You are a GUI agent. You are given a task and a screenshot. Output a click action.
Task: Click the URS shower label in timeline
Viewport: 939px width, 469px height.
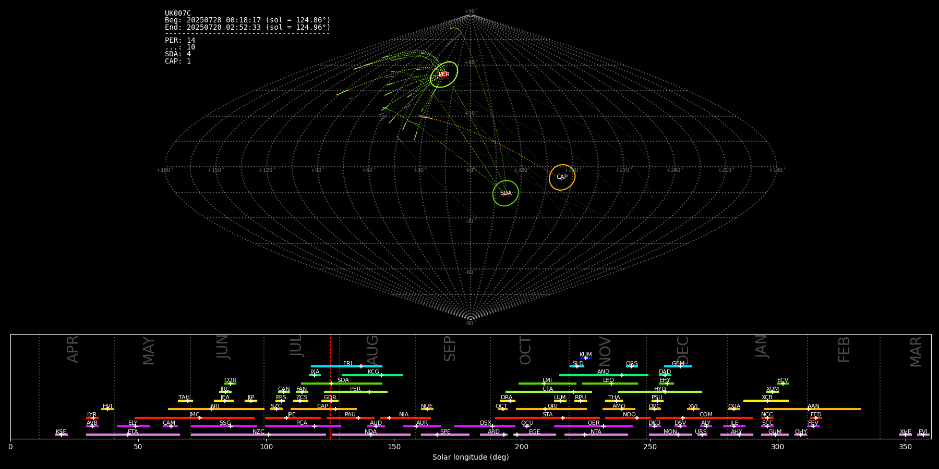701,432
